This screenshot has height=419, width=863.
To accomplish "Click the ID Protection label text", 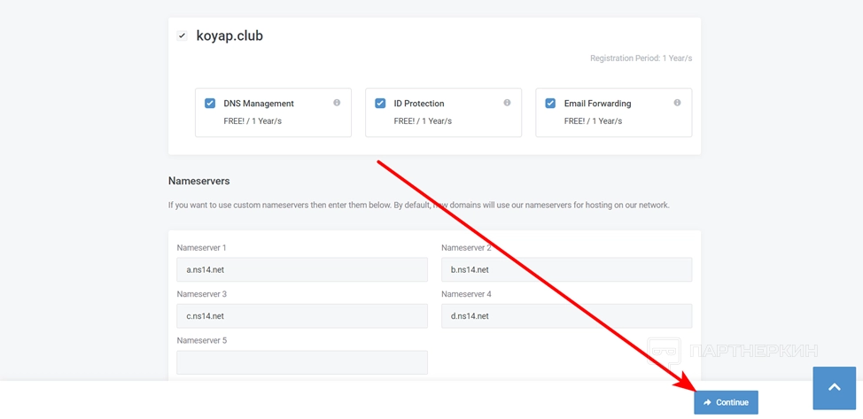I will click(x=419, y=104).
